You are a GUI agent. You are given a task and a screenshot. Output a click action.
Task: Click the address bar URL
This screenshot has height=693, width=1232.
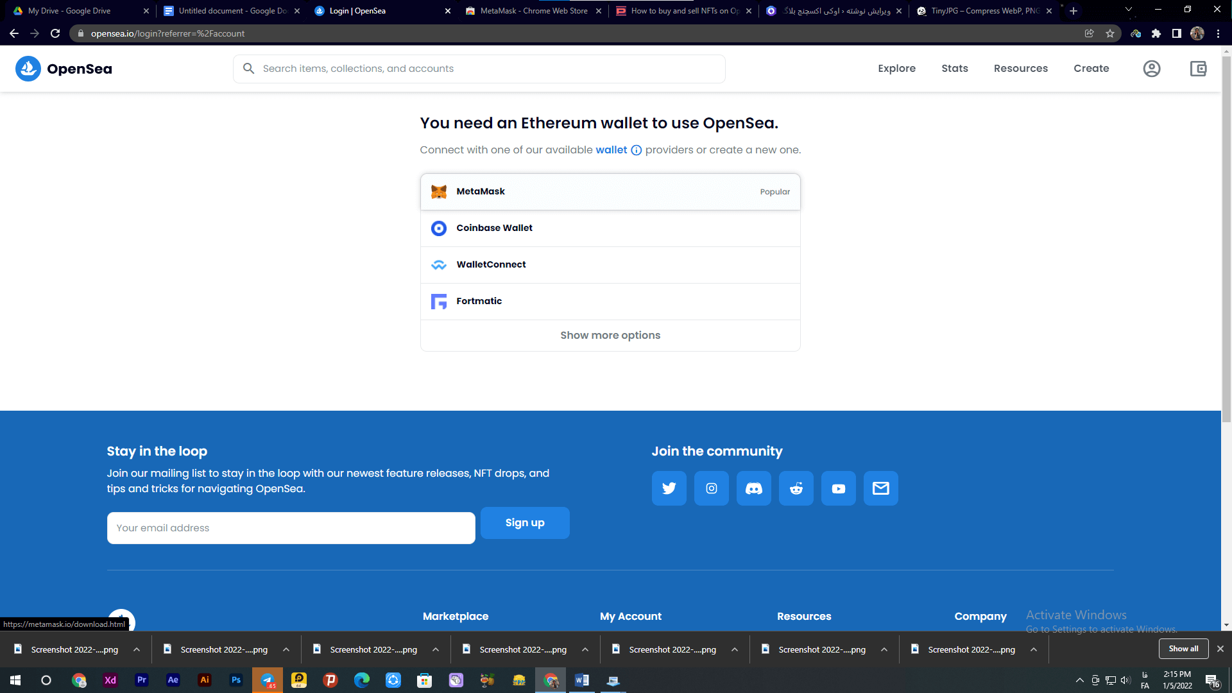pos(167,33)
